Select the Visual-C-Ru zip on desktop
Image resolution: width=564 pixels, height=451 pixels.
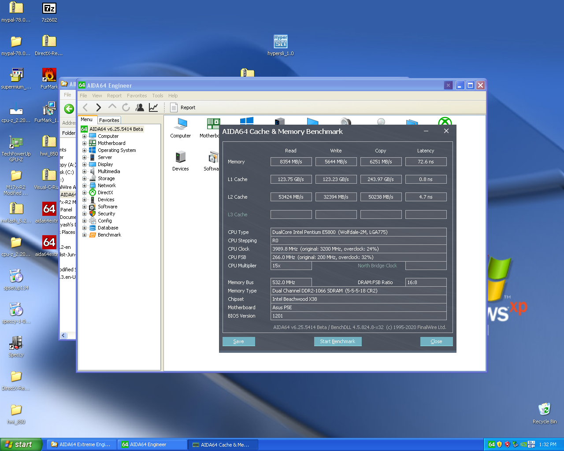[x=49, y=179]
